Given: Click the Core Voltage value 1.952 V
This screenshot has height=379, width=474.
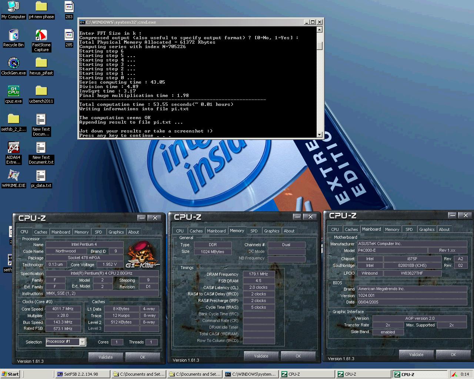Looking at the screenshot, I should tap(110, 264).
